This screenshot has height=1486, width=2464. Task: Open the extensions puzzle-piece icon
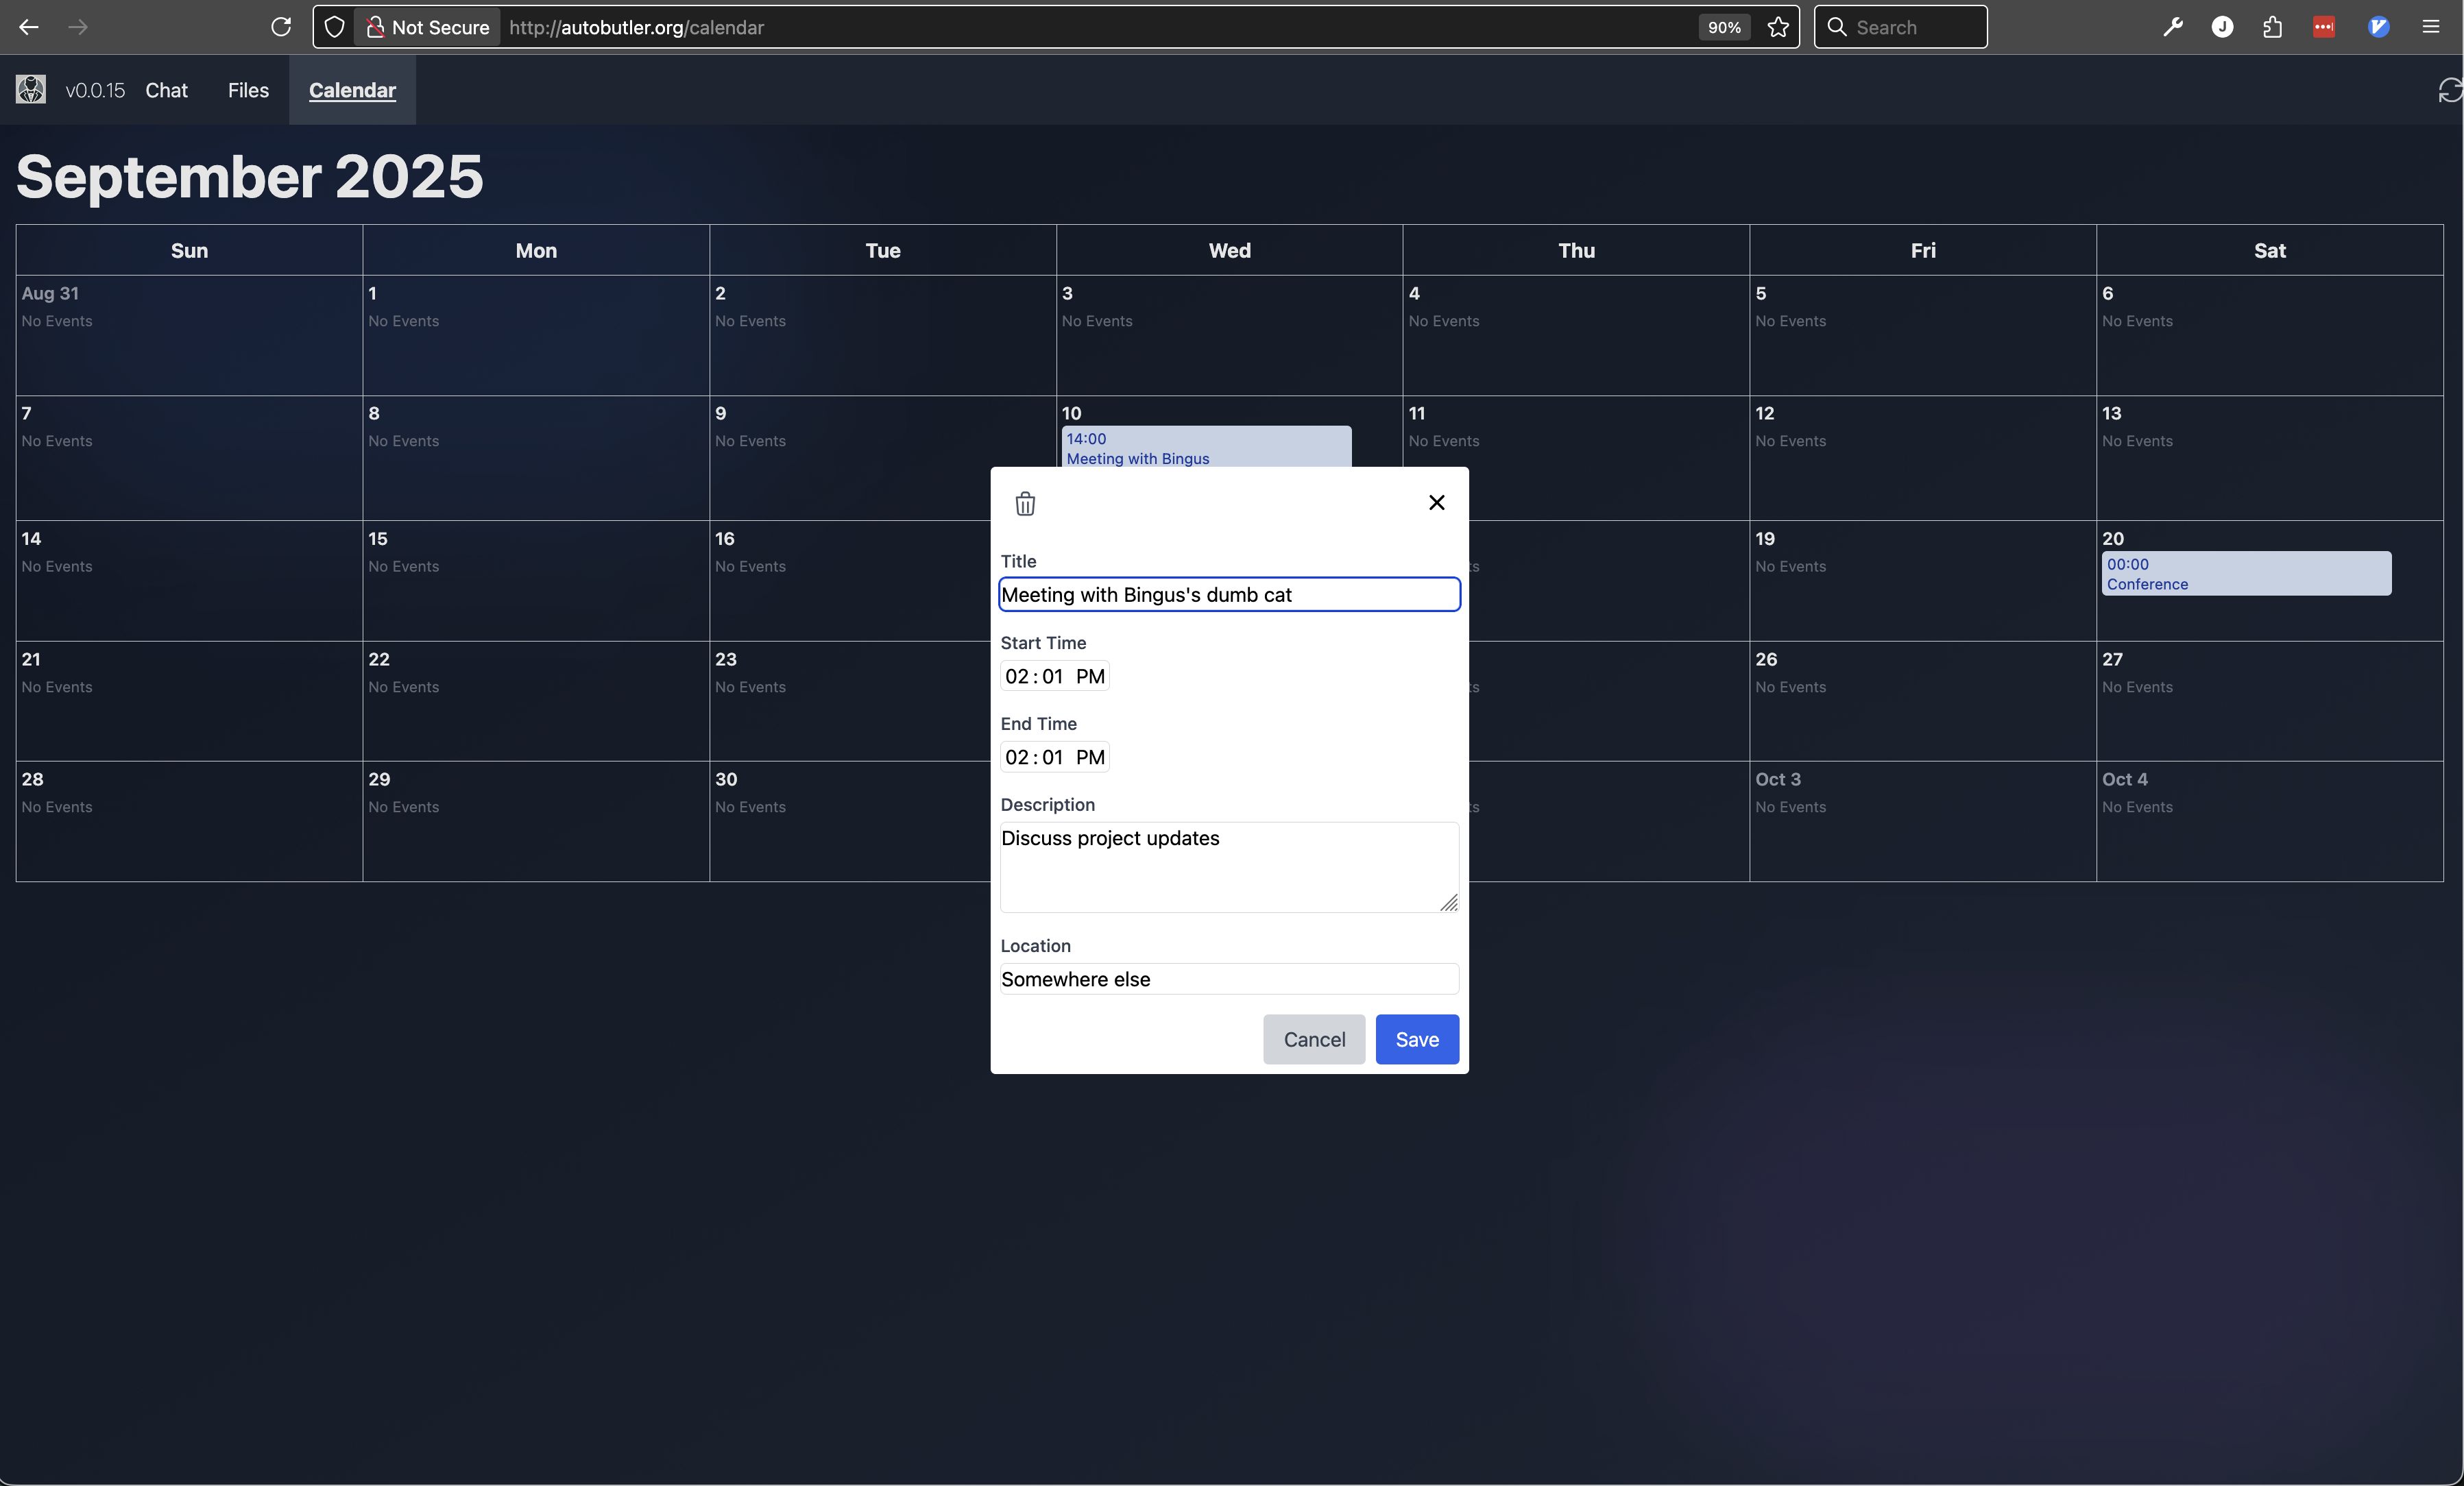2272,27
